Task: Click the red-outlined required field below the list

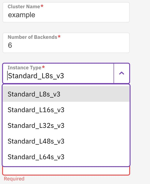Action: coord(66,171)
